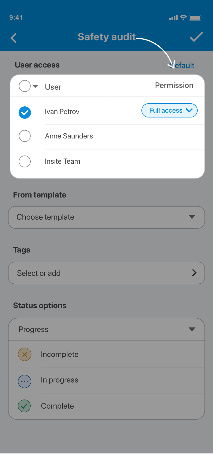Select the blue In progress status icon
The width and height of the screenshot is (213, 454).
click(25, 381)
